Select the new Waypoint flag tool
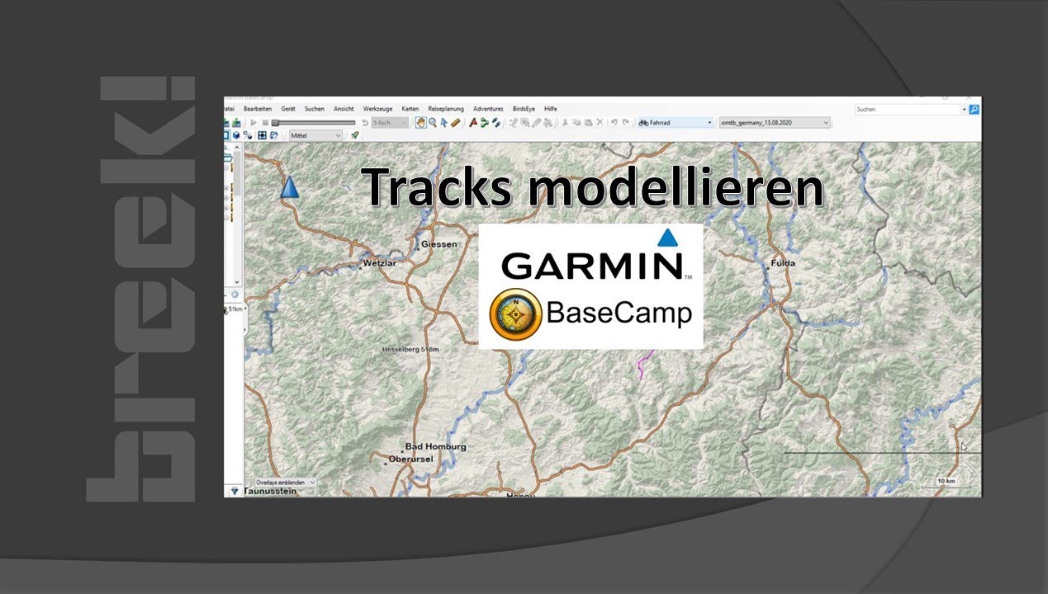 click(x=473, y=122)
